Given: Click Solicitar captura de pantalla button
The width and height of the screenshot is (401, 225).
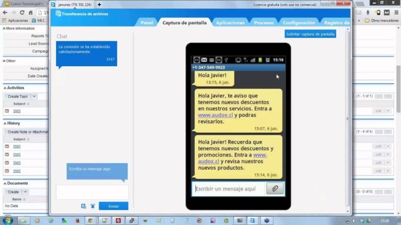Looking at the screenshot, I should pos(310,34).
